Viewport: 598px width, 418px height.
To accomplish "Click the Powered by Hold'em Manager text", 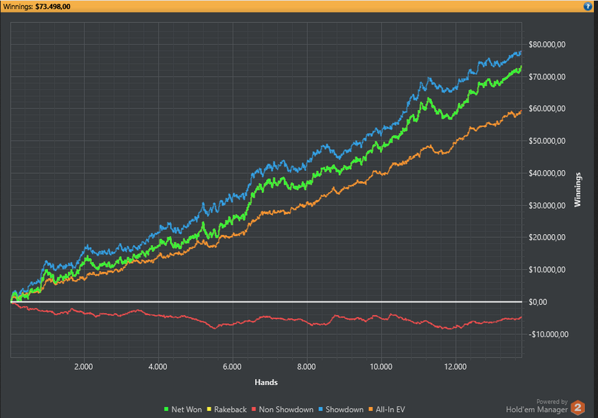I will click(x=537, y=406).
